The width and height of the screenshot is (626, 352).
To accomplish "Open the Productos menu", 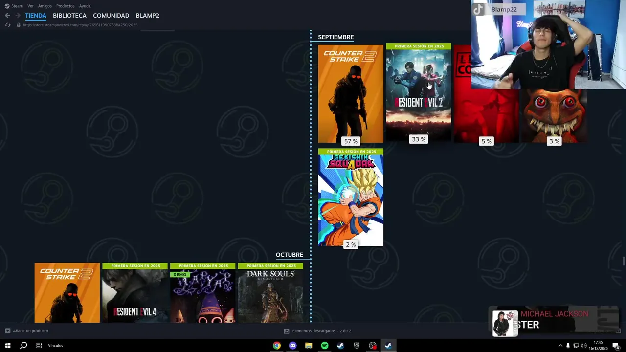I will (x=66, y=6).
